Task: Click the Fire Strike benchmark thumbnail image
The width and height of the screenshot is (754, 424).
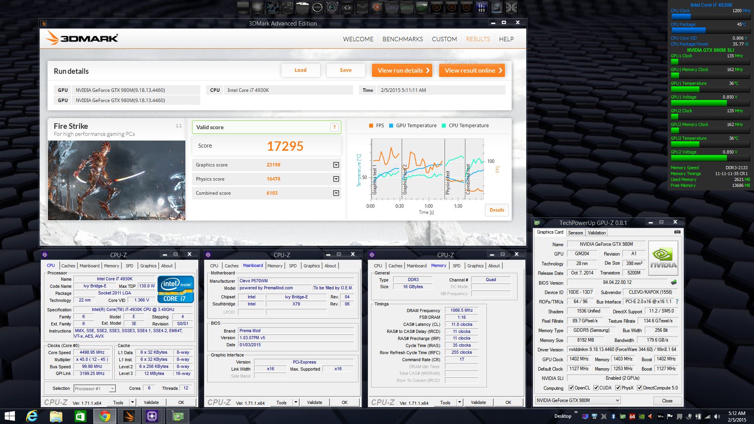Action: point(117,180)
